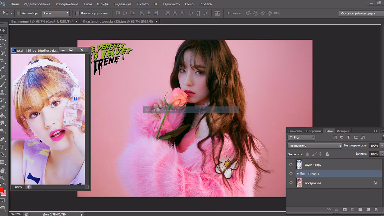
Task: Select the Pen tool
Action: coord(3,139)
